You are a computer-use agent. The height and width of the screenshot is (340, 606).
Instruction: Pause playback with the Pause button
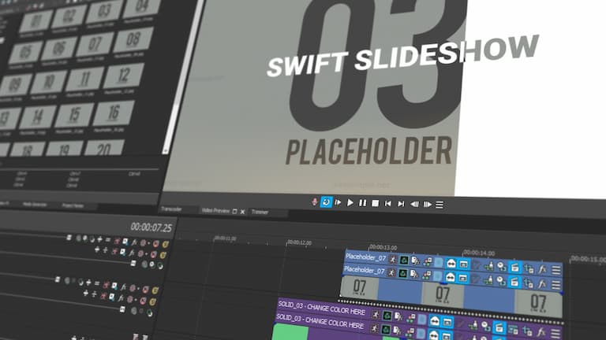pyautogui.click(x=362, y=203)
